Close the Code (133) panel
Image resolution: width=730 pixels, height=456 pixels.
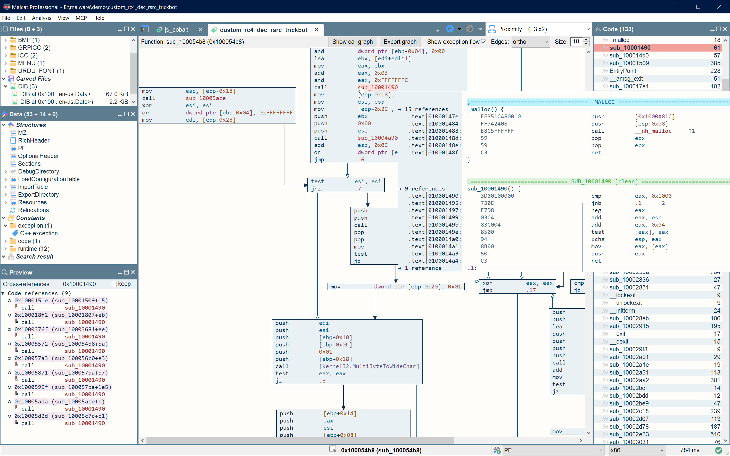[725, 29]
